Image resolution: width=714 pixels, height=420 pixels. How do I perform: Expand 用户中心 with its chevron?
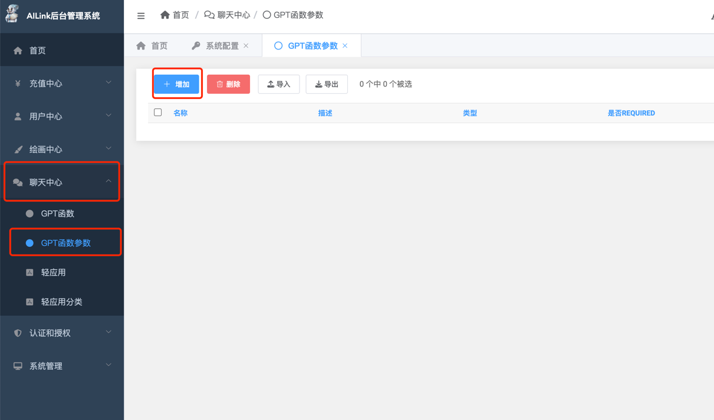click(108, 116)
